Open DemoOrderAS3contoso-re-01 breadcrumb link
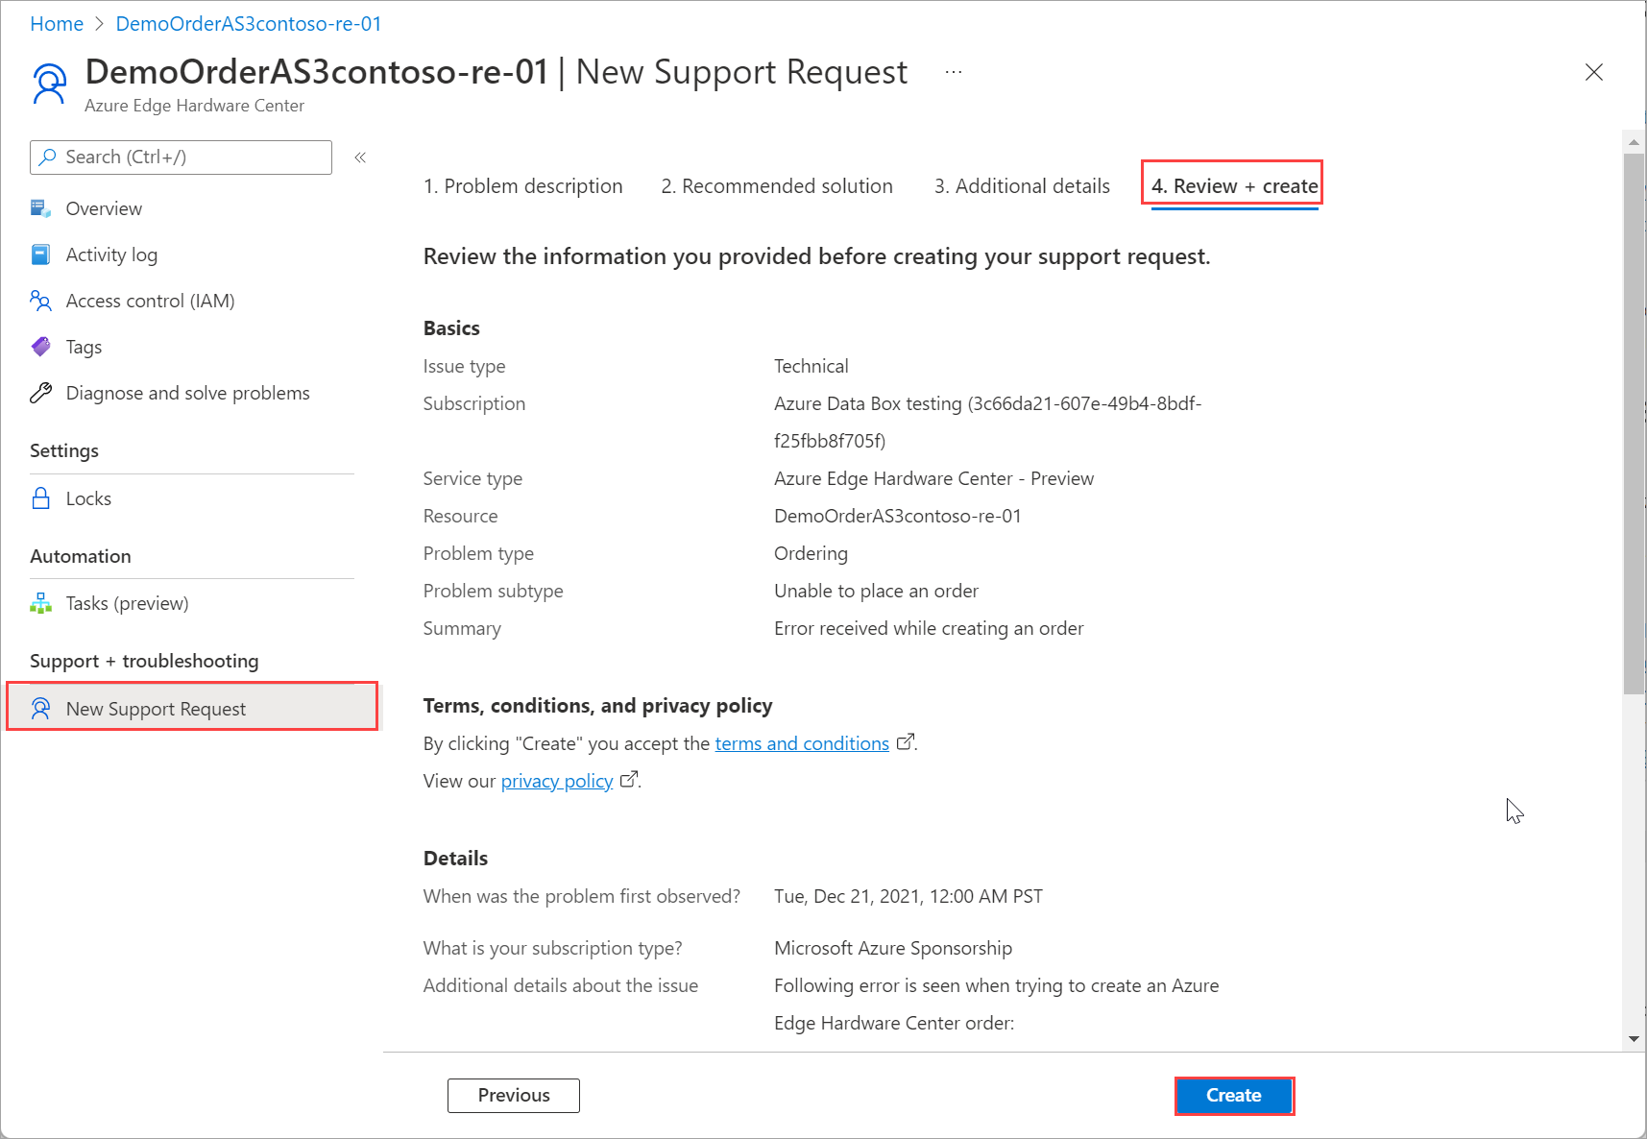Screen dimensions: 1647x1139 click(249, 24)
